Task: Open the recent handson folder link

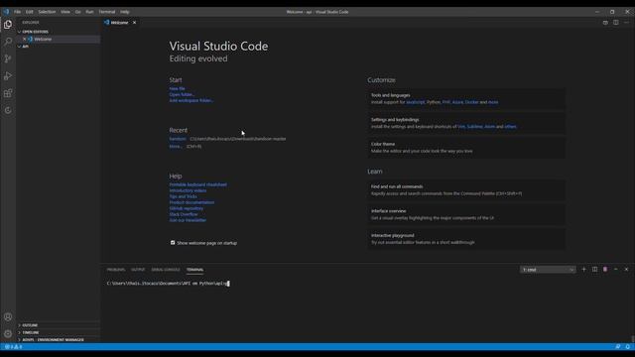Action: (178, 139)
